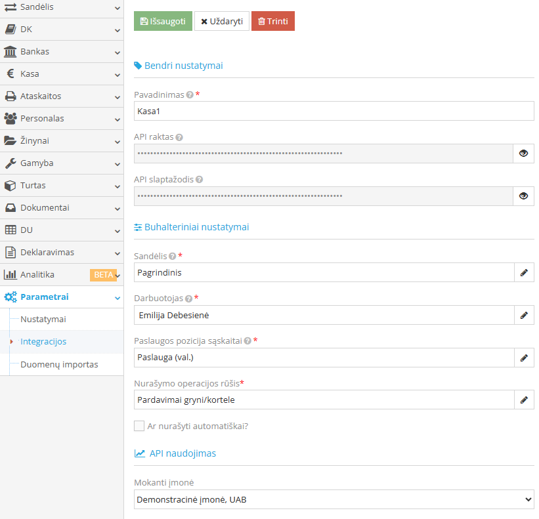Click the green Išsaugoti button
The image size is (539, 519).
click(163, 21)
